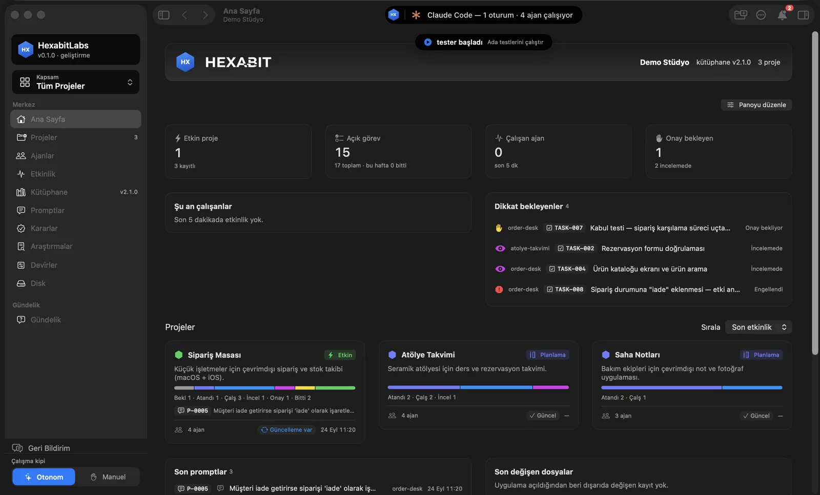Open the Onay bekleyen stat card

tap(719, 152)
